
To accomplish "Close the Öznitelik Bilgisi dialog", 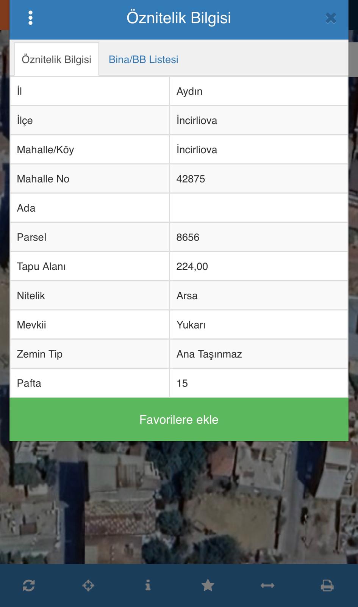I will pyautogui.click(x=330, y=18).
